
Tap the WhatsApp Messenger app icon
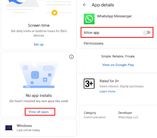pyautogui.click(x=89, y=19)
